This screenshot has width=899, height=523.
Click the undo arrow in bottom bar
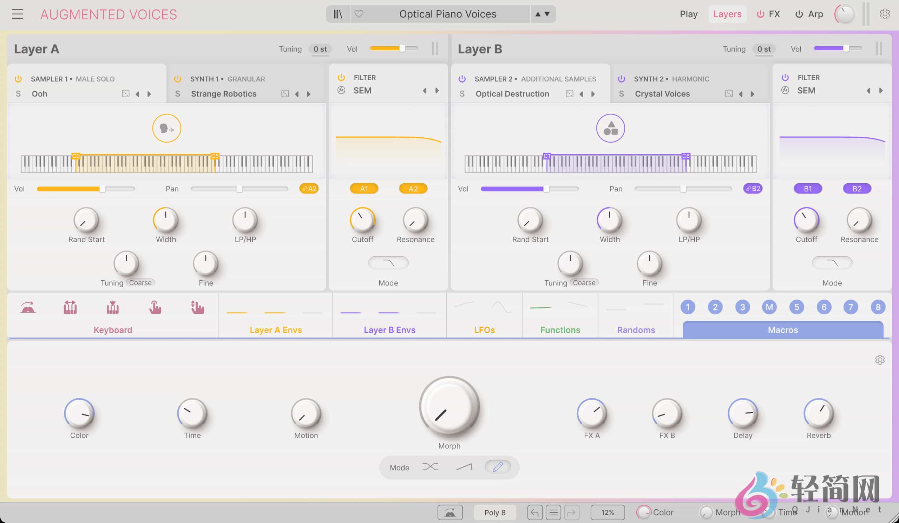[x=535, y=512]
